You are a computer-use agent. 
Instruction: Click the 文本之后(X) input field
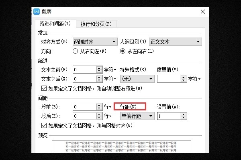tap(85, 79)
